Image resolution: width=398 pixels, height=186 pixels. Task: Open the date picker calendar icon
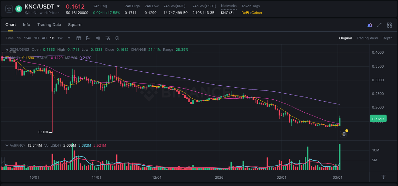point(79,38)
